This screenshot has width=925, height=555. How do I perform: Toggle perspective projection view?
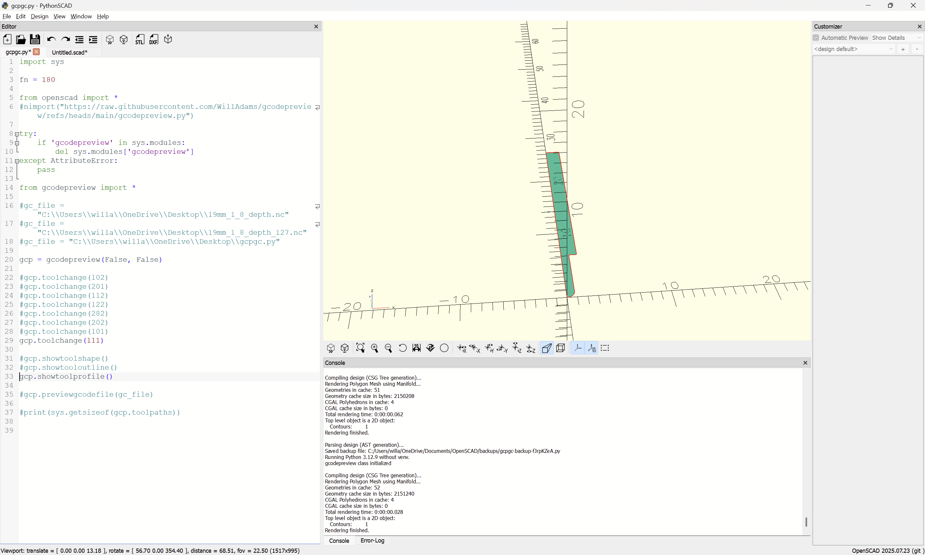click(546, 348)
